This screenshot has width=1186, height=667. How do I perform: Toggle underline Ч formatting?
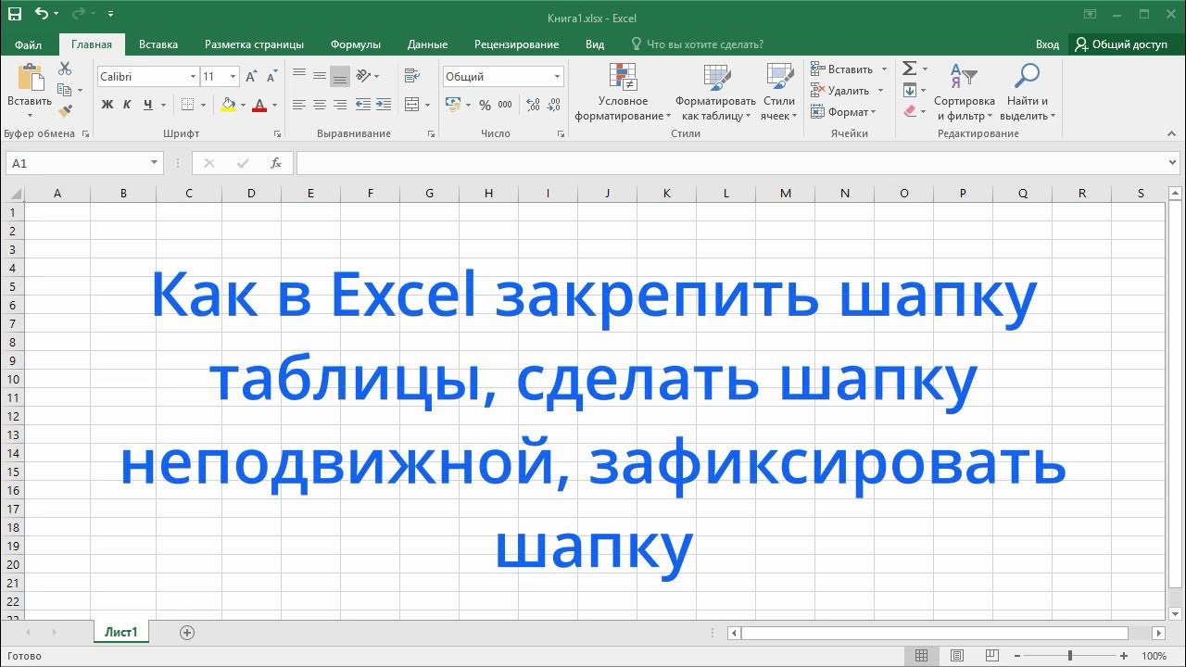tap(147, 105)
